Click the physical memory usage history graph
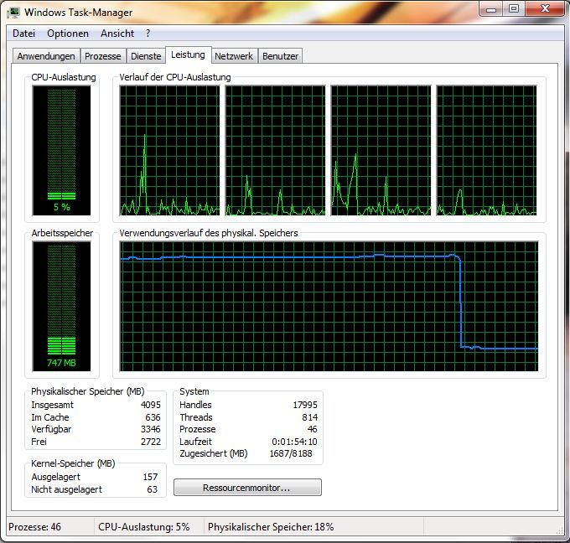This screenshot has height=543, width=570. click(x=329, y=307)
